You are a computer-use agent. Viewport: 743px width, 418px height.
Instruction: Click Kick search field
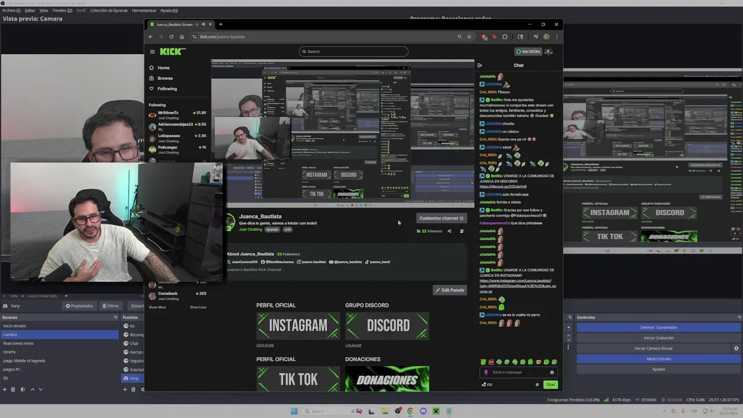[x=354, y=52]
